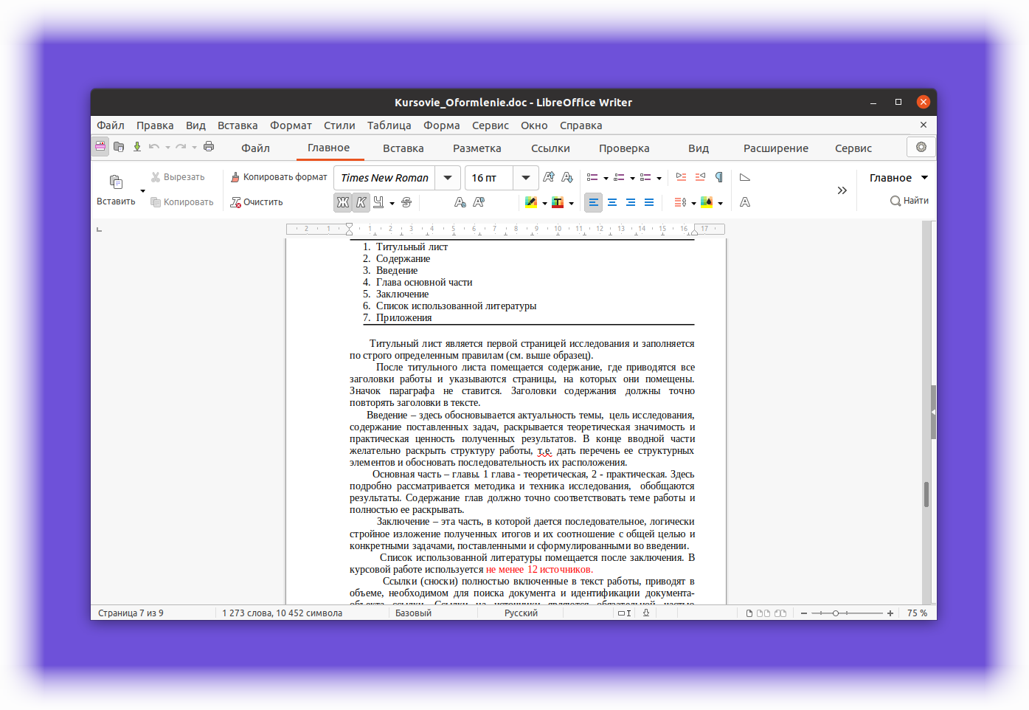Click the vertical scrollbar thumb
This screenshot has height=710, width=1029.
[926, 494]
